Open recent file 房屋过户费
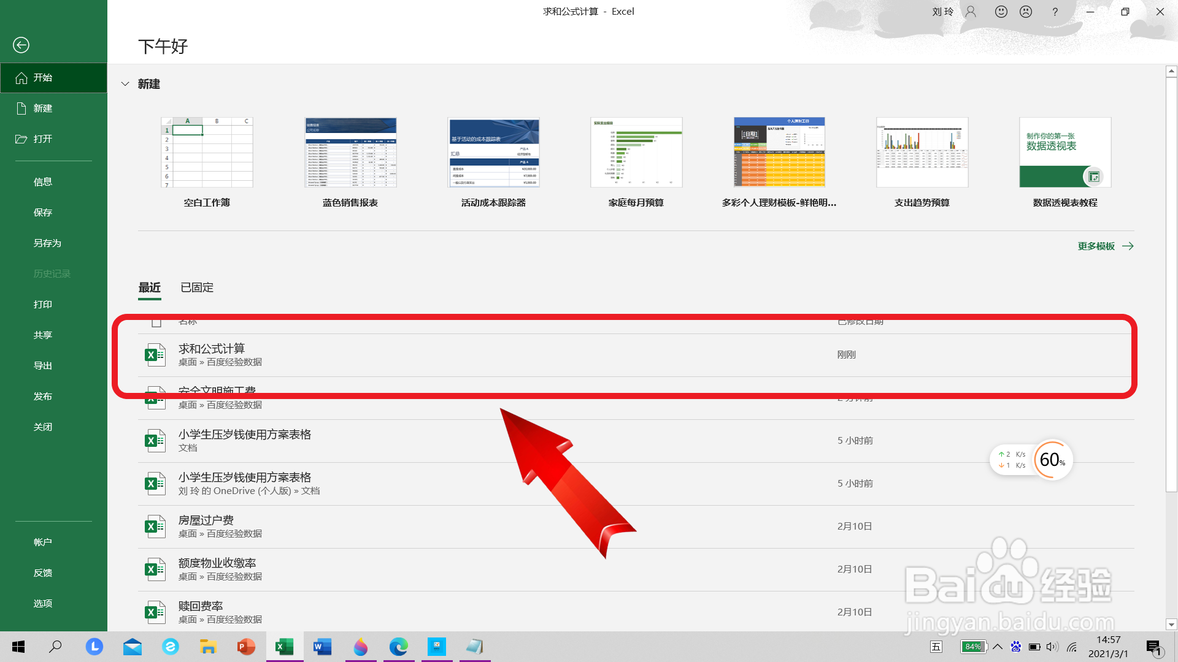 (636, 527)
